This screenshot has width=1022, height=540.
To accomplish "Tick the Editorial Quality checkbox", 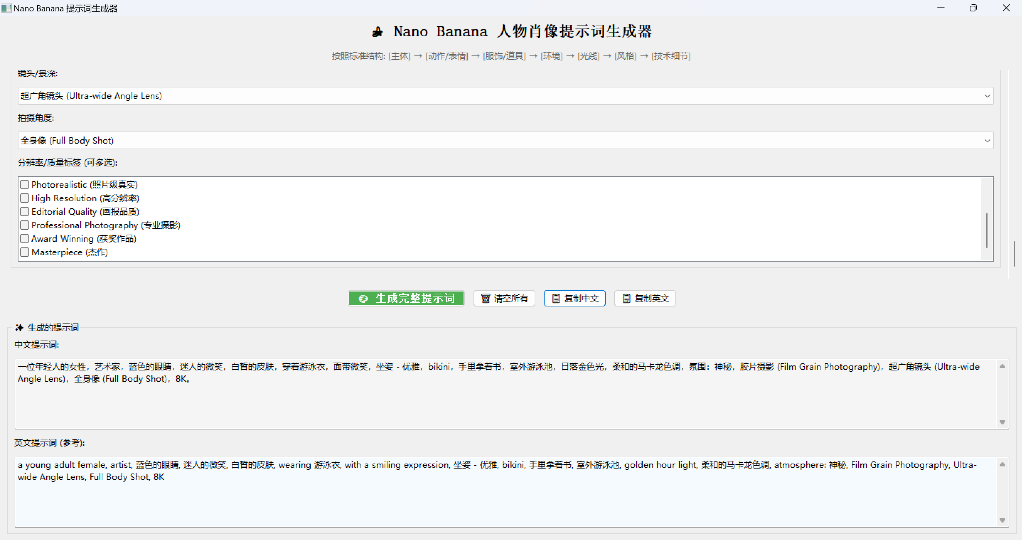I will tap(25, 212).
